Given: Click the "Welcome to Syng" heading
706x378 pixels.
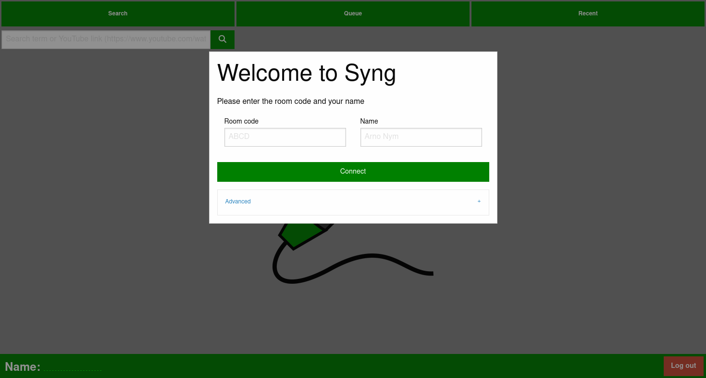Looking at the screenshot, I should tap(306, 73).
